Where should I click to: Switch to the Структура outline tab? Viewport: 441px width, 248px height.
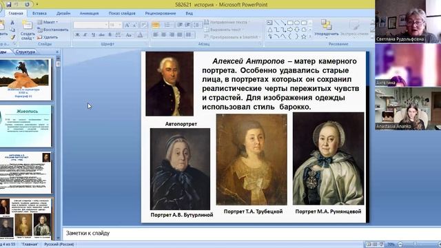tap(25, 52)
